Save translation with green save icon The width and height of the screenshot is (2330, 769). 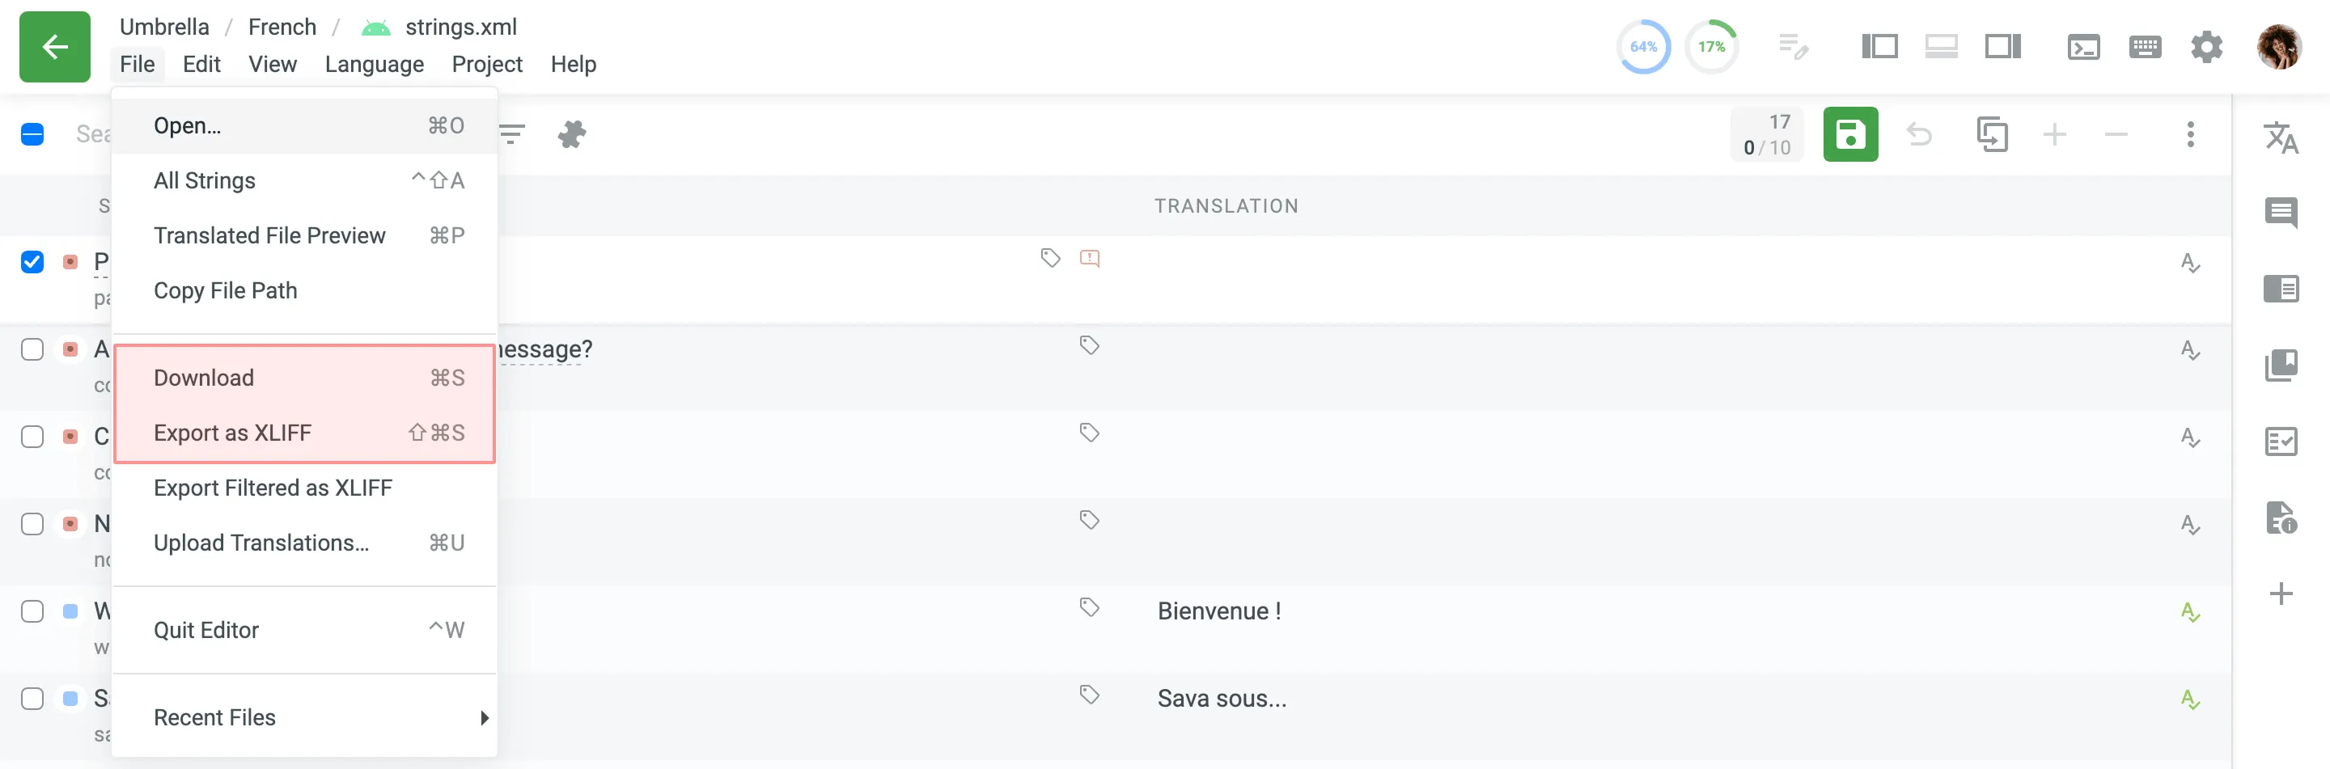(1849, 135)
